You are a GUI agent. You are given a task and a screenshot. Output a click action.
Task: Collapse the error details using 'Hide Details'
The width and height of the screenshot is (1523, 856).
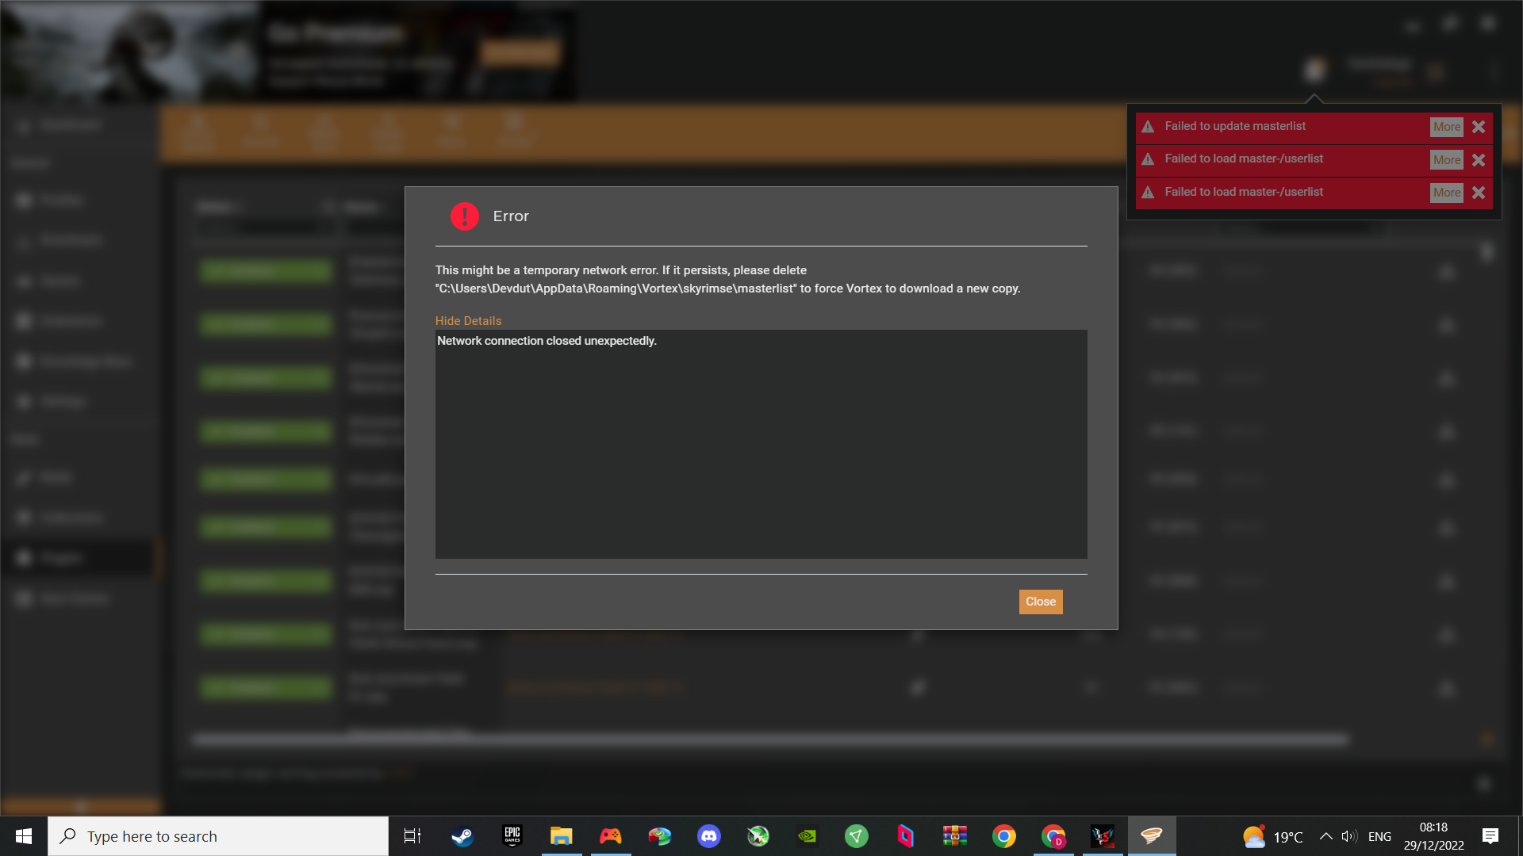[468, 321]
